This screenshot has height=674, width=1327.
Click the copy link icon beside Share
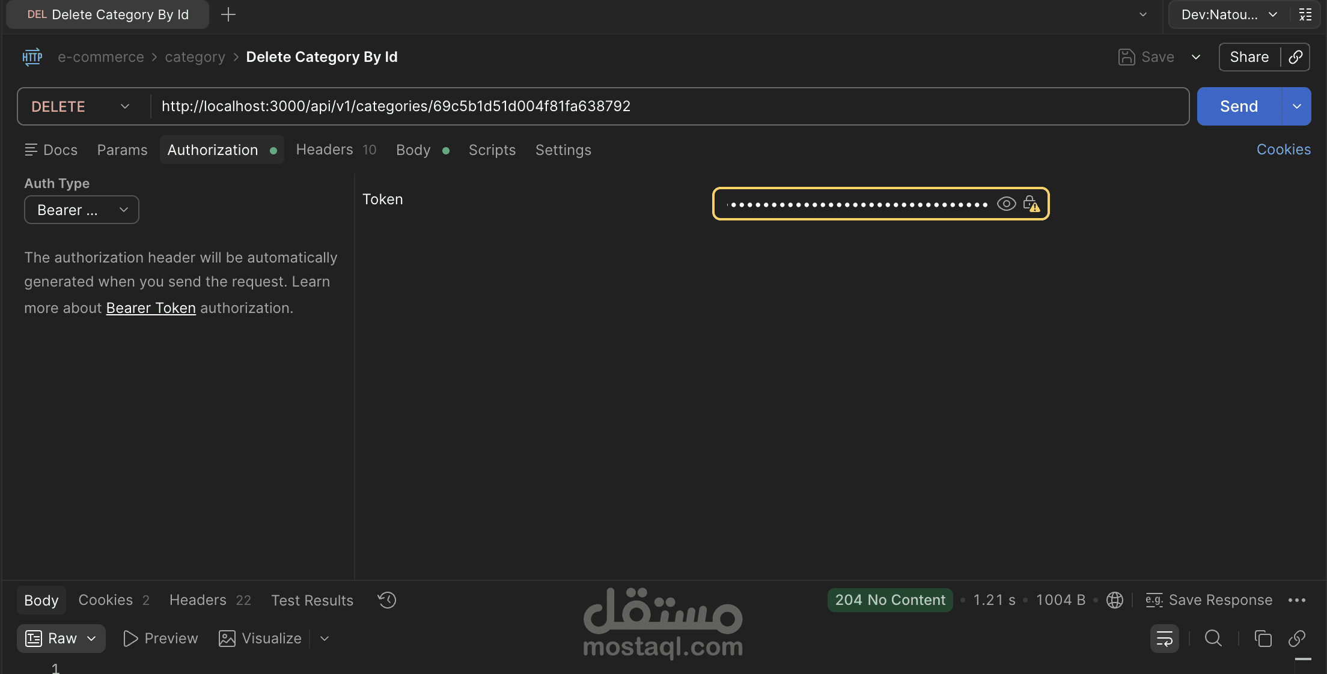point(1296,57)
